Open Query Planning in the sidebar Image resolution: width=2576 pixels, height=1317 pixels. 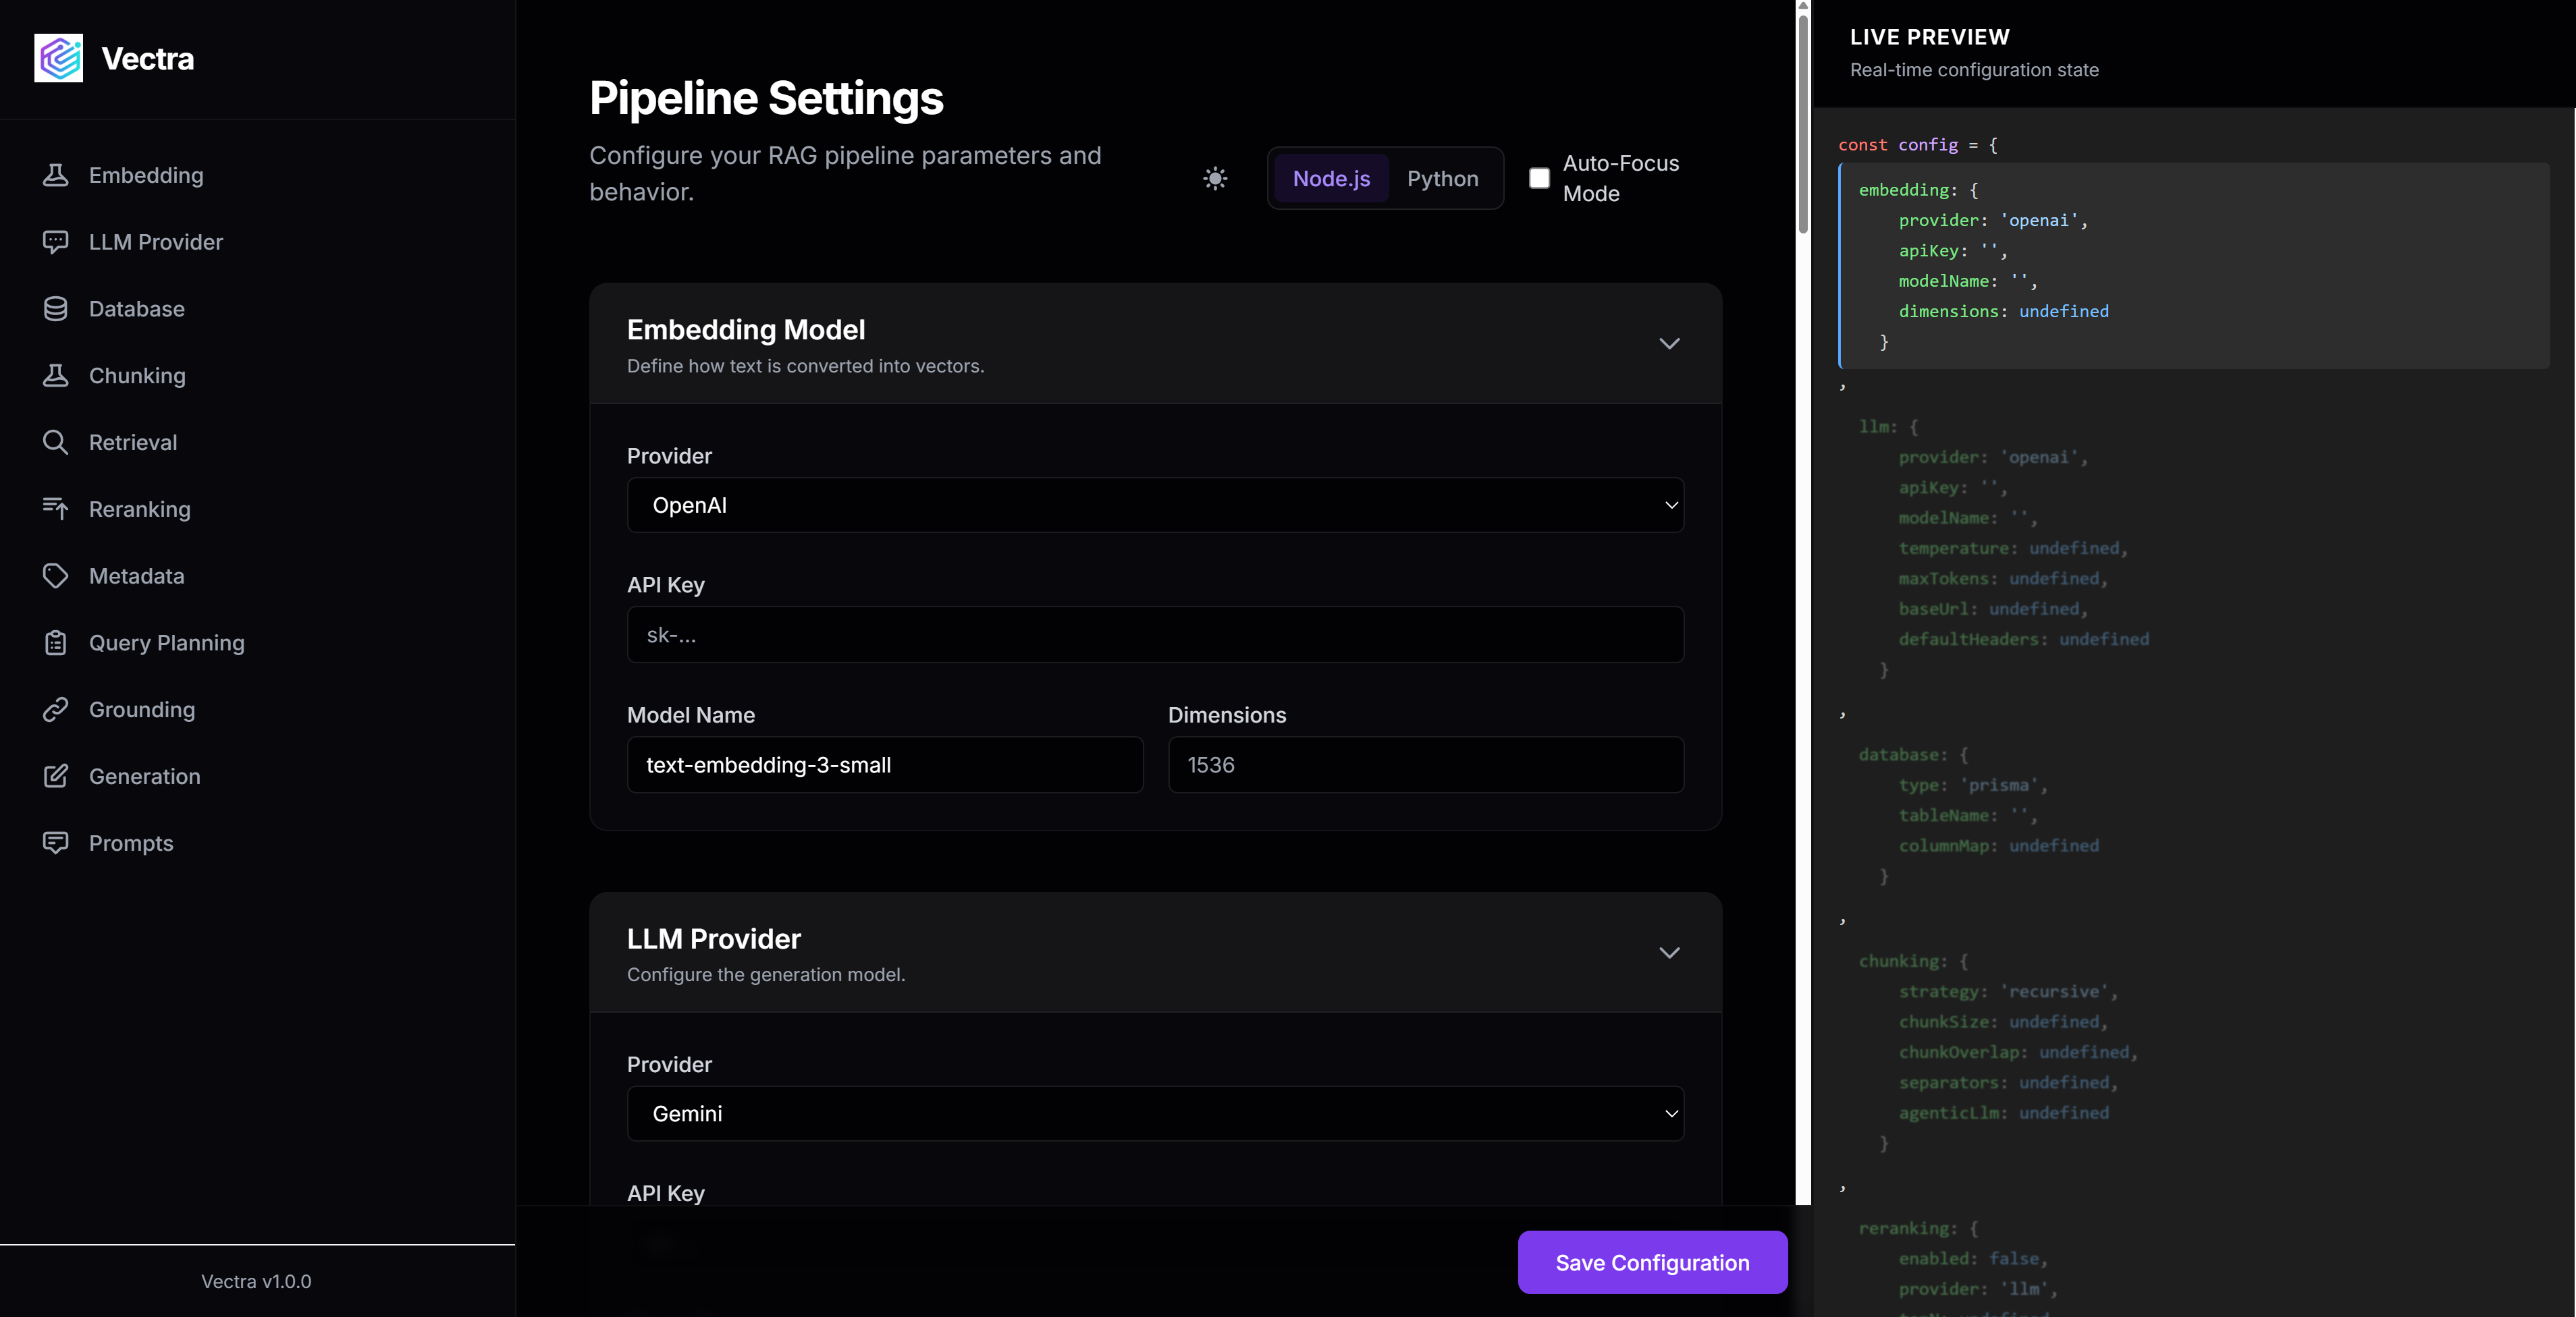coord(166,642)
